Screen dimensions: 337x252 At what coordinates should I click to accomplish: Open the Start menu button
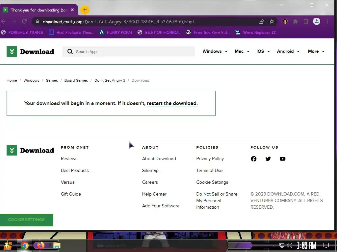8,245
